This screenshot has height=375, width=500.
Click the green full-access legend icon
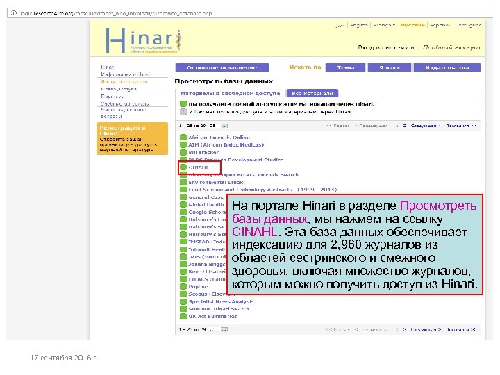coord(183,104)
